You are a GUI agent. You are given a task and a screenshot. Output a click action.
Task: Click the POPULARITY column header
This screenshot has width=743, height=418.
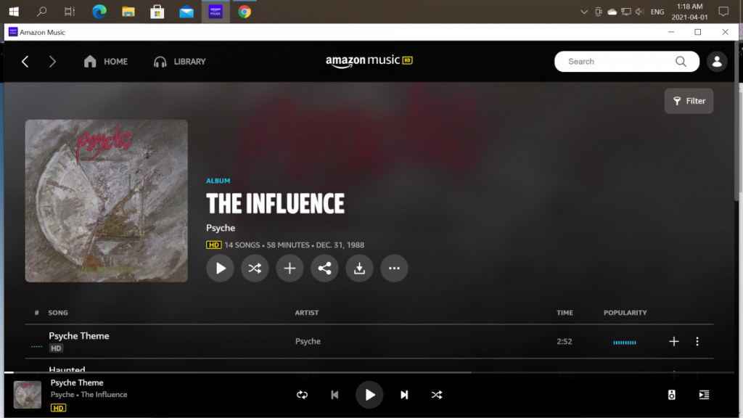pos(625,313)
